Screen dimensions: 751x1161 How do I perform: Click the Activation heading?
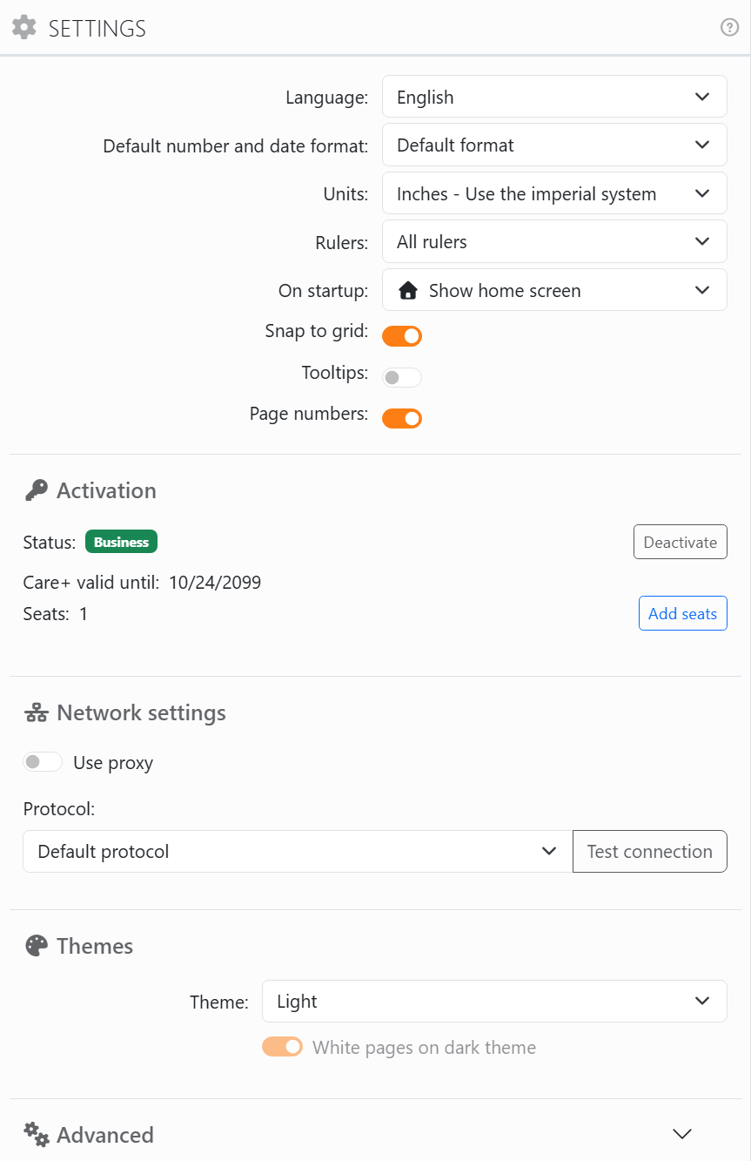[106, 490]
